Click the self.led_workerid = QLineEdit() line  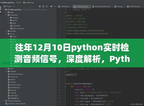(92, 95)
